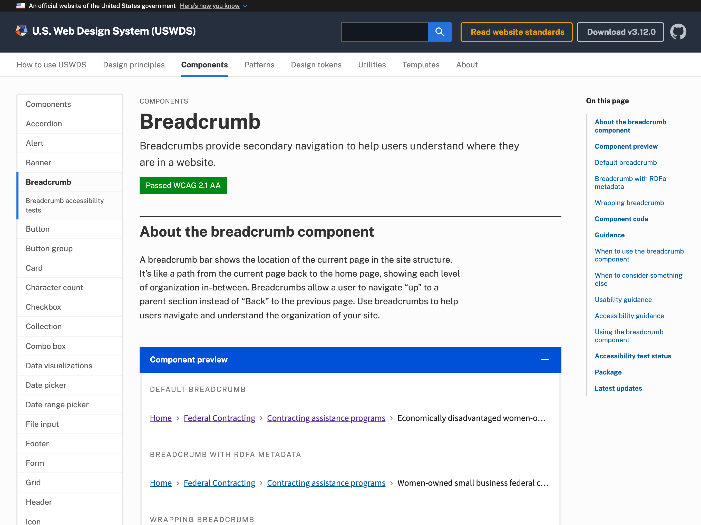The image size is (701, 525).
Task: Select Breadcrumb in side navigation
Action: (x=70, y=182)
